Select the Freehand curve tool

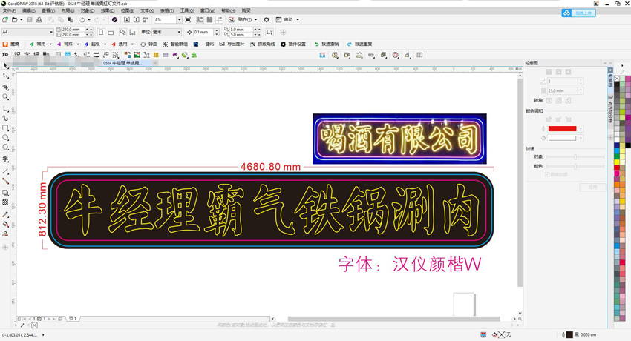click(5, 109)
